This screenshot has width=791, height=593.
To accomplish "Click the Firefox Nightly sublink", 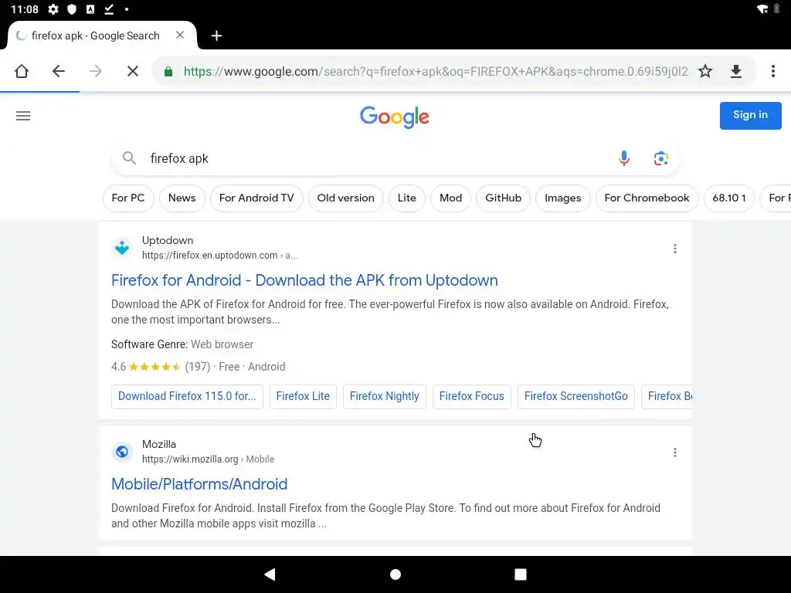I will (384, 396).
